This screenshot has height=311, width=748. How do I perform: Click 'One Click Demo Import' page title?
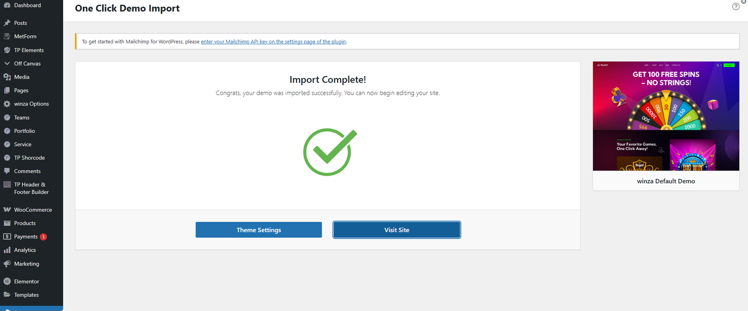coord(127,8)
